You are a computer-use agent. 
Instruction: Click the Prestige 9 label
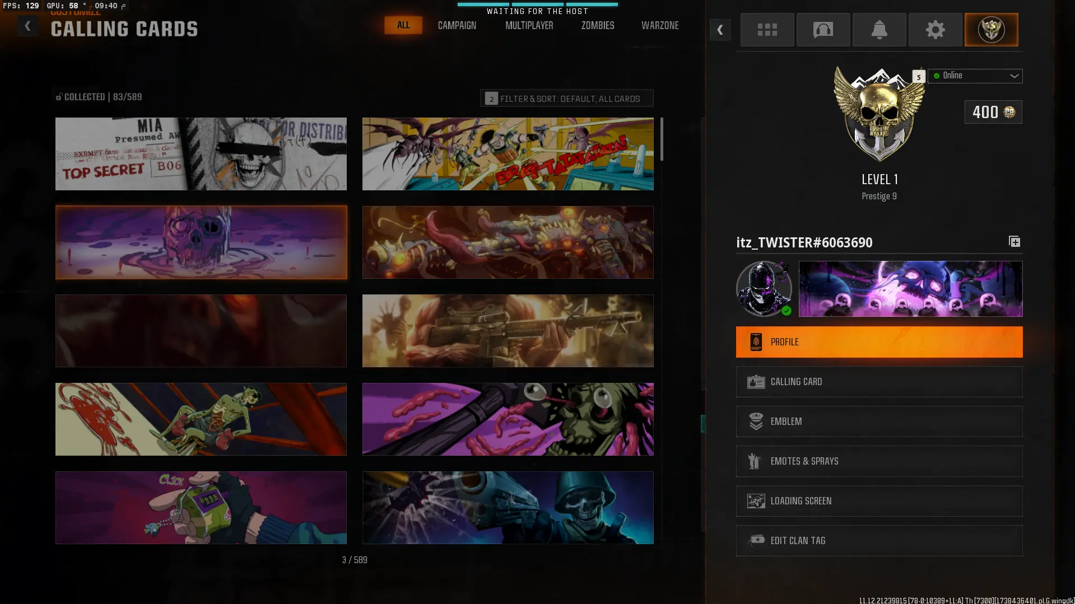[x=879, y=196]
